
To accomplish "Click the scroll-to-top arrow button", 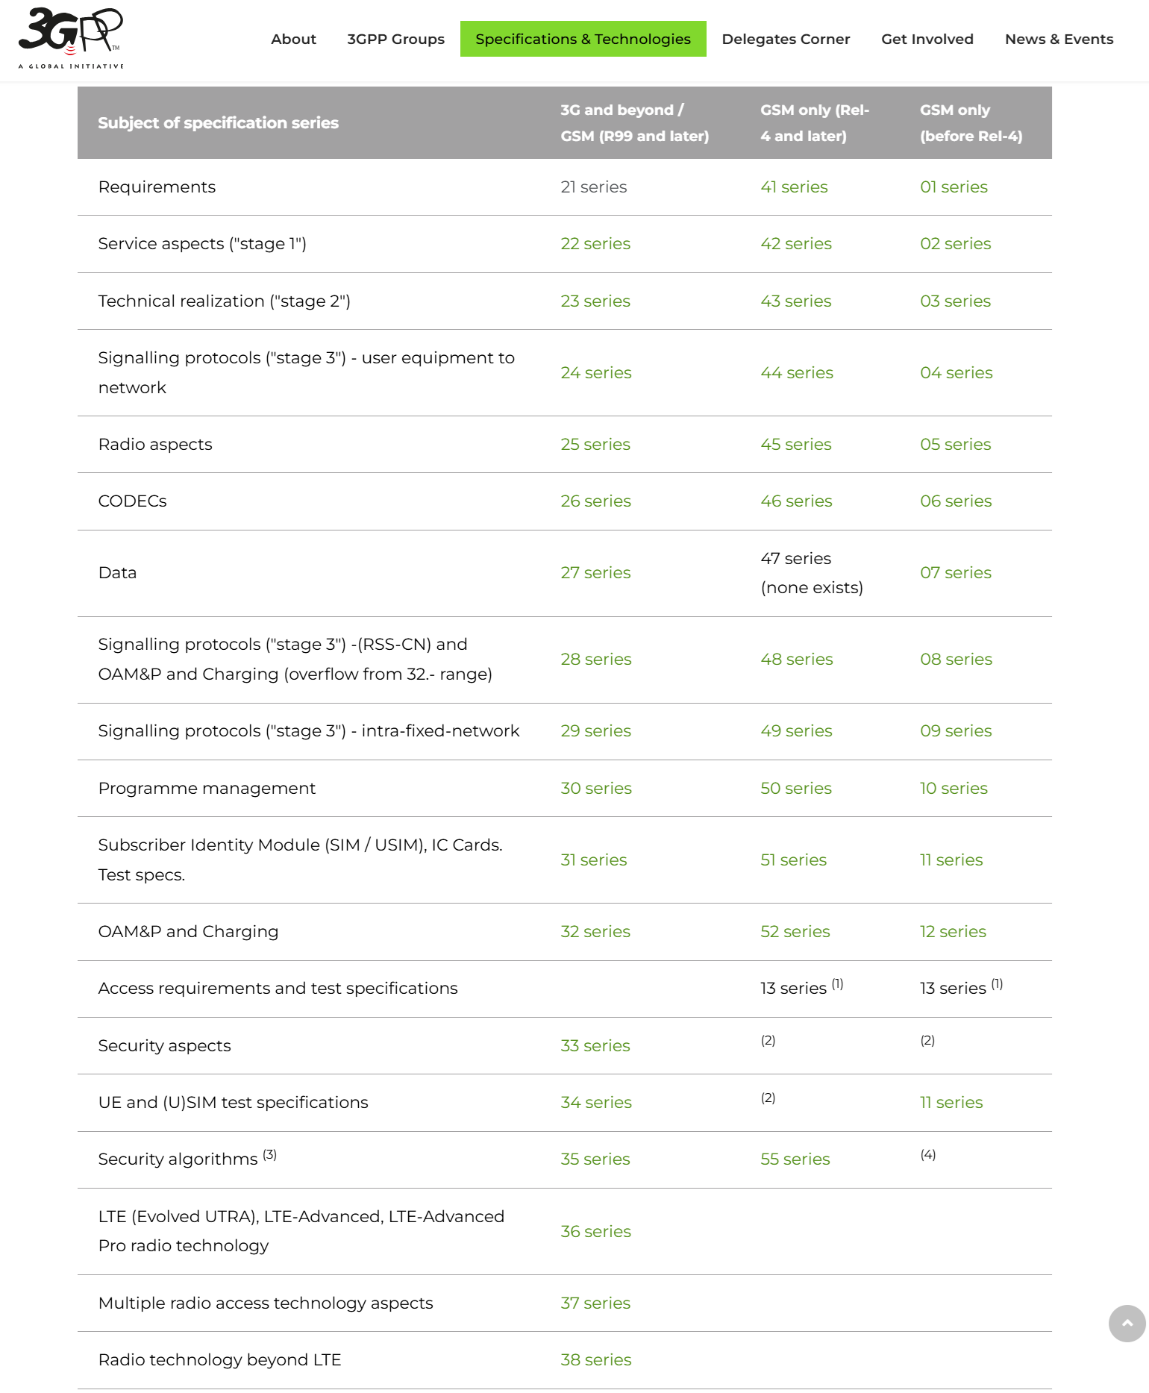I will tap(1127, 1323).
